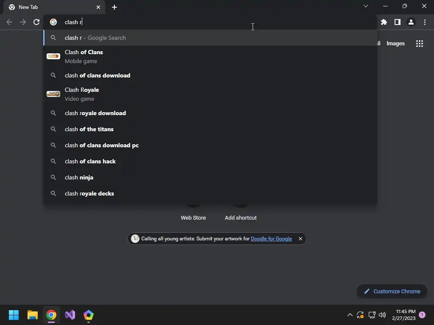The width and height of the screenshot is (434, 325).
Task: Reload the page with the refresh icon
Action: coord(36,22)
